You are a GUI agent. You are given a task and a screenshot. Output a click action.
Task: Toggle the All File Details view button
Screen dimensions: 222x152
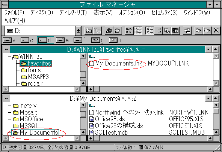pyautogui.click(x=138, y=30)
